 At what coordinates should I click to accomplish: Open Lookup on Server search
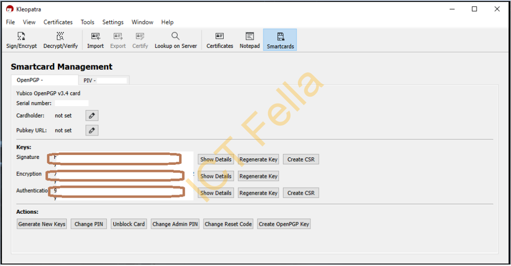tap(176, 40)
